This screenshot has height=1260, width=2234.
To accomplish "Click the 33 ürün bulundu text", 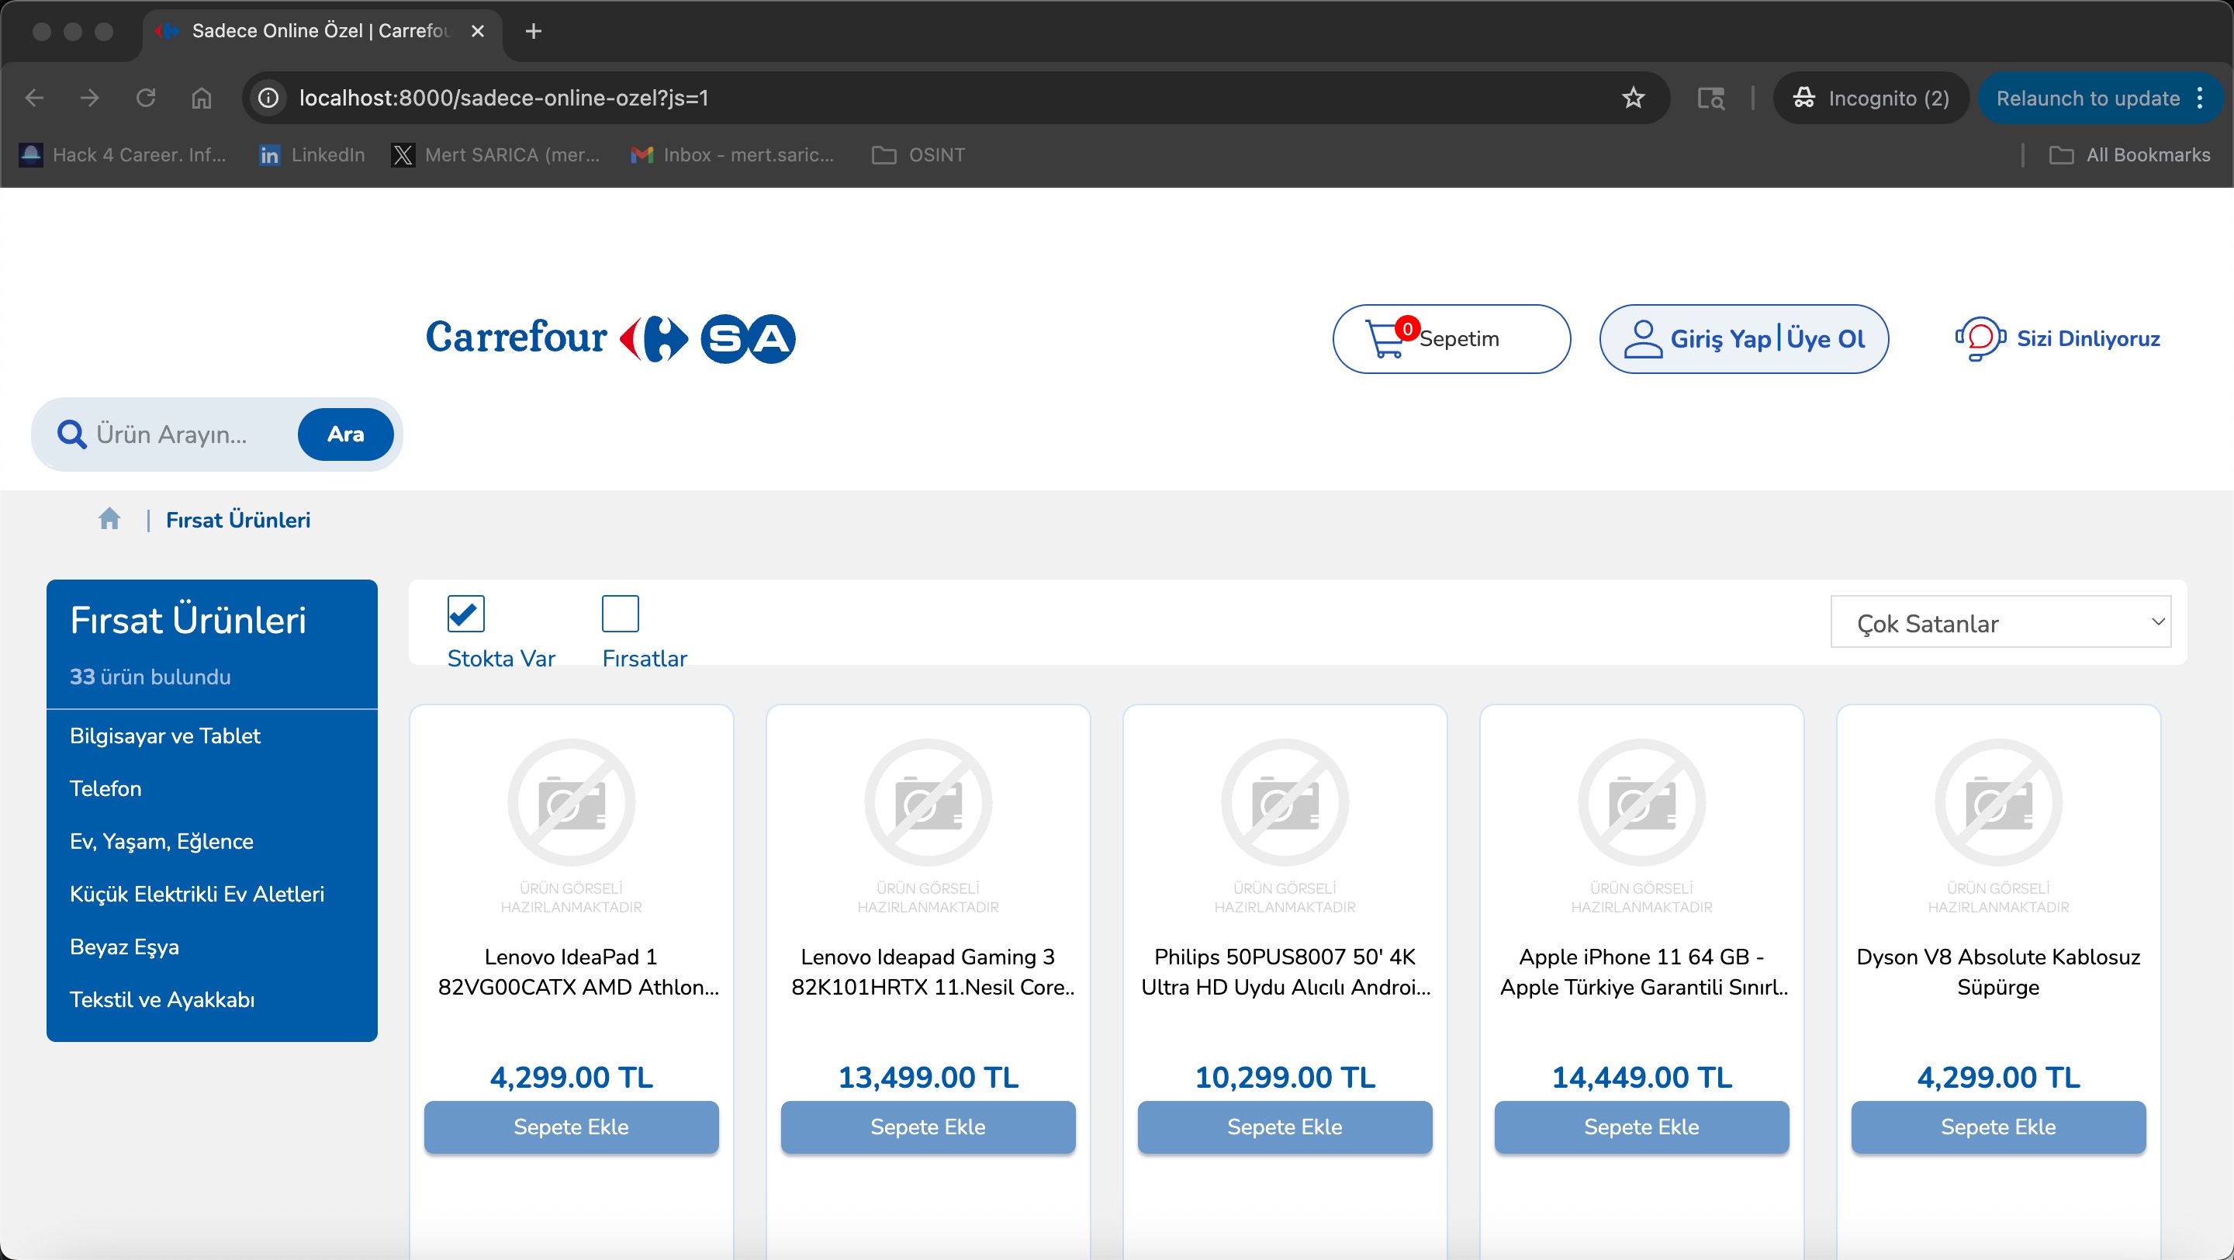I will point(150,677).
